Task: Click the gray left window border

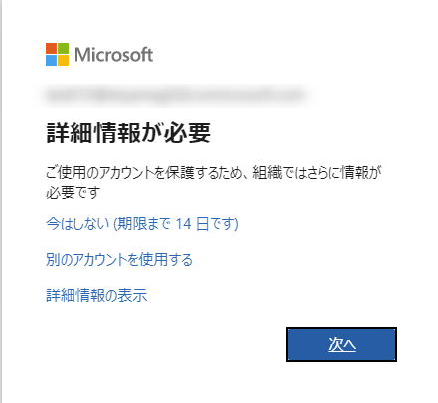Action: 1,201
